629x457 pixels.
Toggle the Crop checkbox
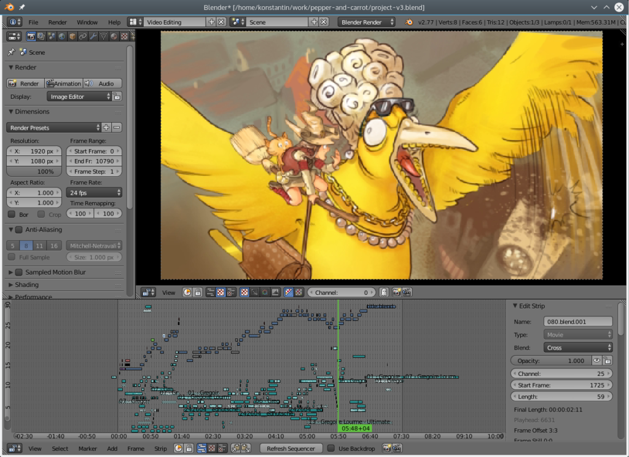[41, 214]
